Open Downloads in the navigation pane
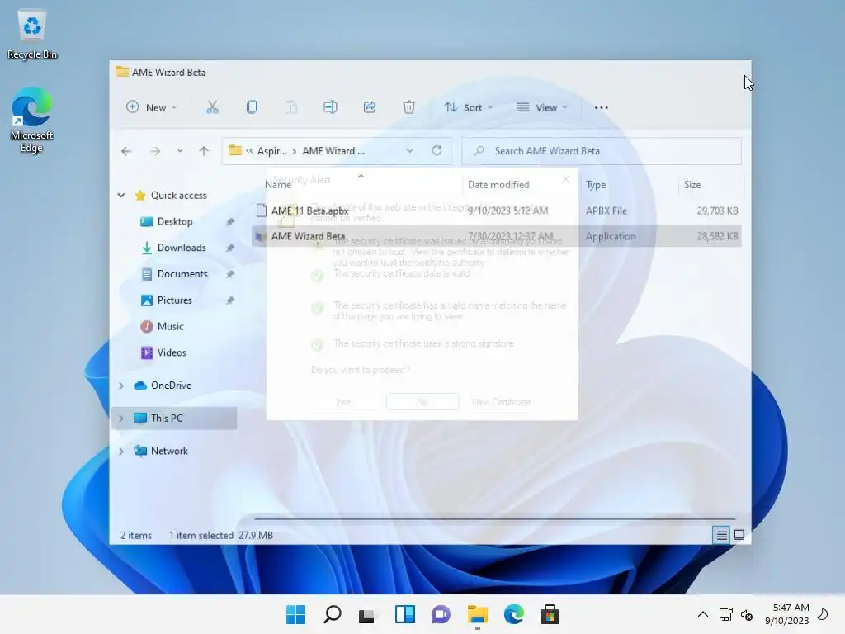This screenshot has width=845, height=634. (x=182, y=248)
